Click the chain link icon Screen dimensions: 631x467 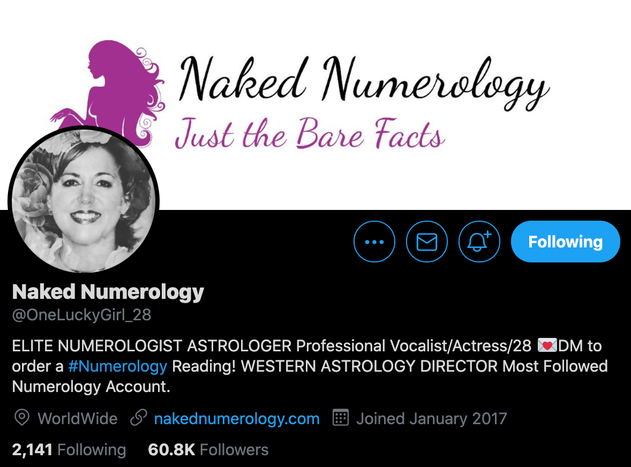click(139, 418)
